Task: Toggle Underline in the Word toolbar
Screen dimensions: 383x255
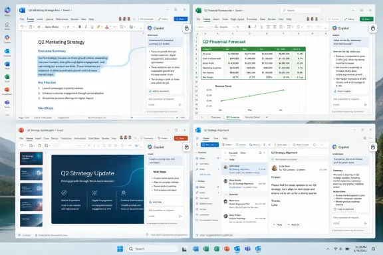Action: click(92, 27)
